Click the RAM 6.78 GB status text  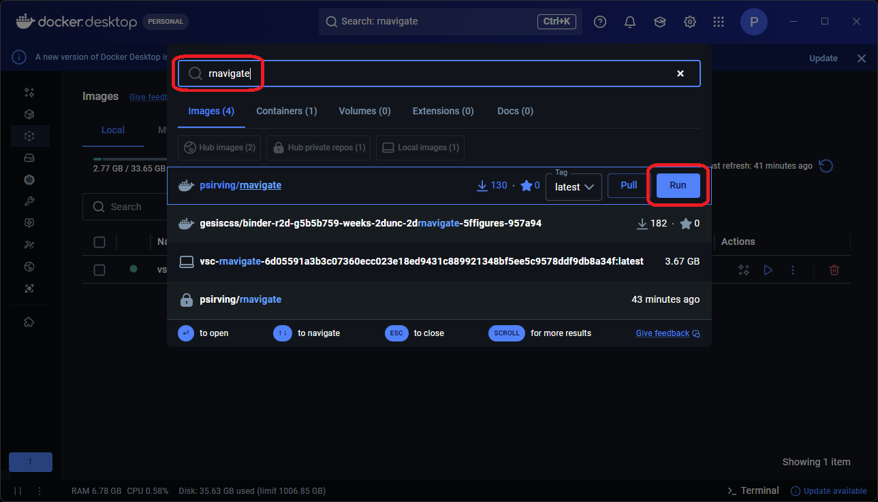[x=96, y=490]
